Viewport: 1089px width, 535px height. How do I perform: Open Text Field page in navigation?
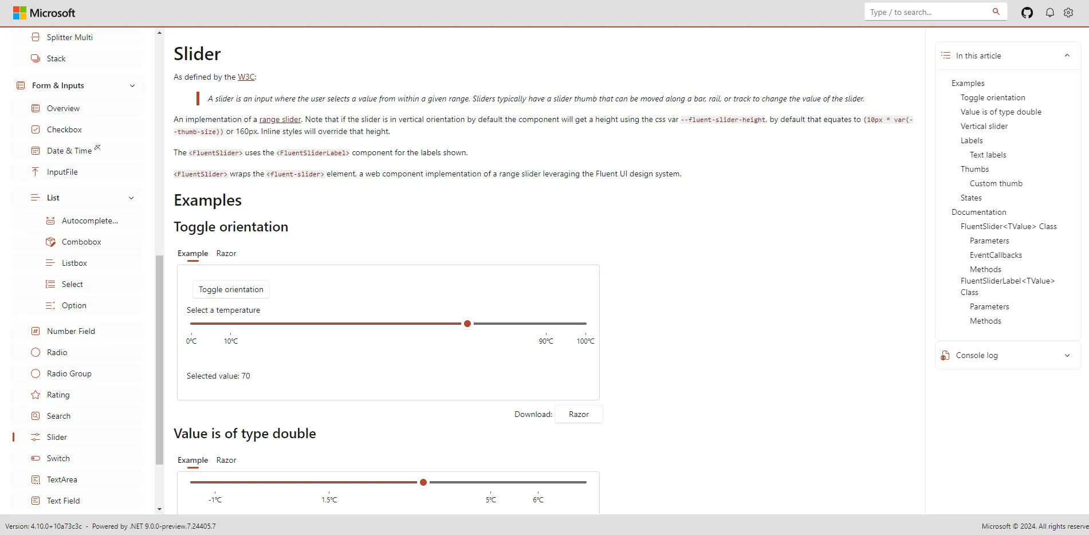77,501
